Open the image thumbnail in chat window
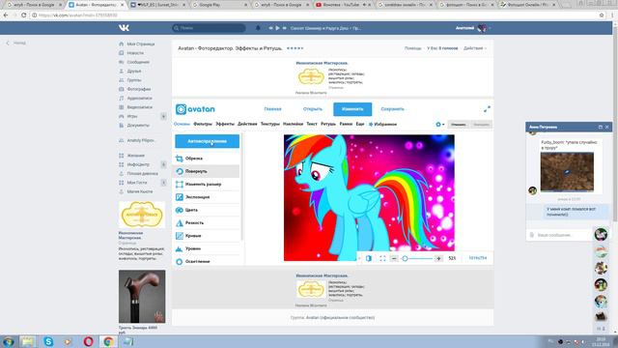Image resolution: width=618 pixels, height=348 pixels. point(567,172)
